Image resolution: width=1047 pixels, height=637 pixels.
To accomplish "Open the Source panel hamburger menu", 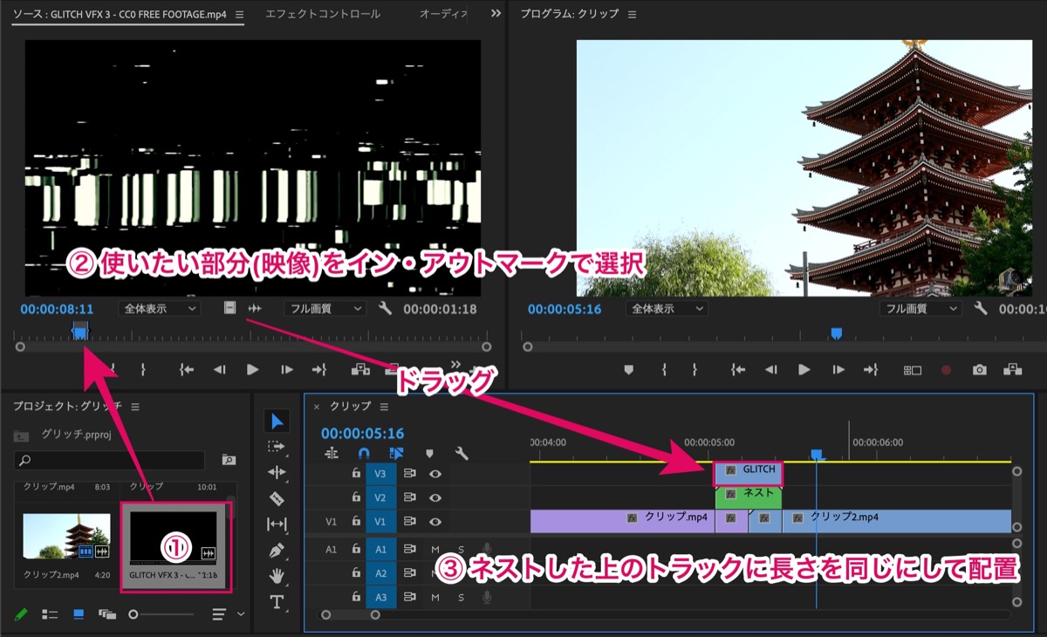I will click(239, 15).
